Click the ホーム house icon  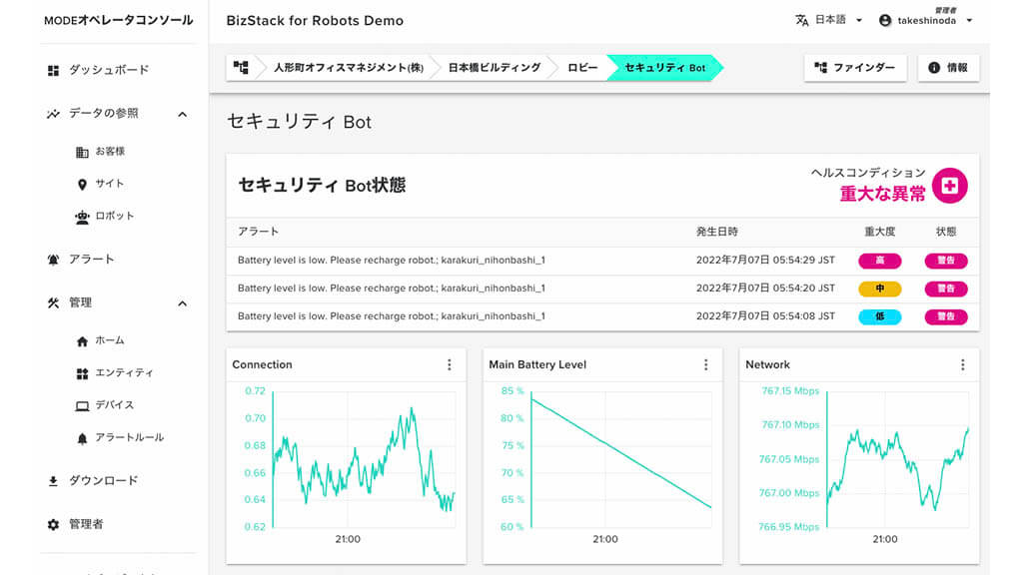[82, 341]
